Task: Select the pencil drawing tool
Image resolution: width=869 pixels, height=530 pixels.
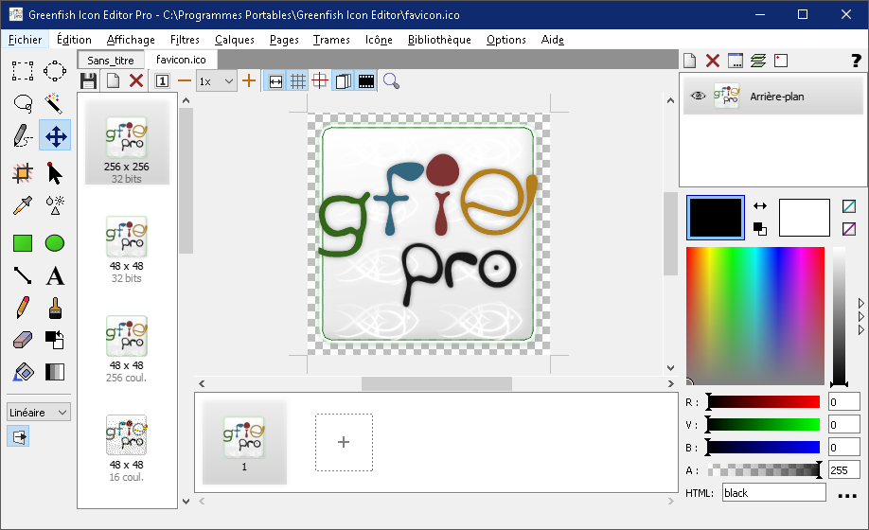Action: pos(23,308)
